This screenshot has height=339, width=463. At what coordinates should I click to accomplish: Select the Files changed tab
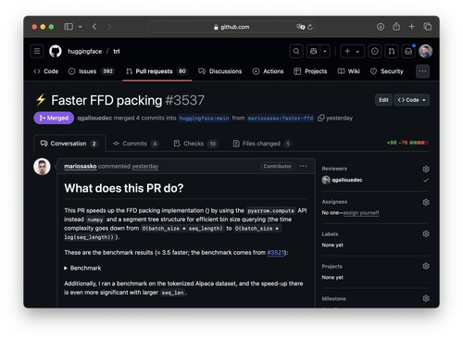pyautogui.click(x=262, y=144)
